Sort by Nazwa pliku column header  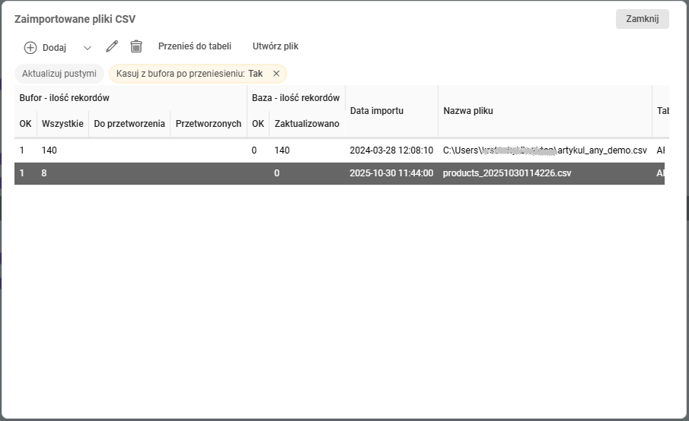coord(468,111)
